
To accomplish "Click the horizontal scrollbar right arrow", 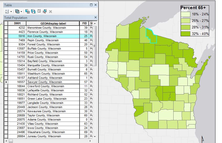I will click(x=91, y=141).
